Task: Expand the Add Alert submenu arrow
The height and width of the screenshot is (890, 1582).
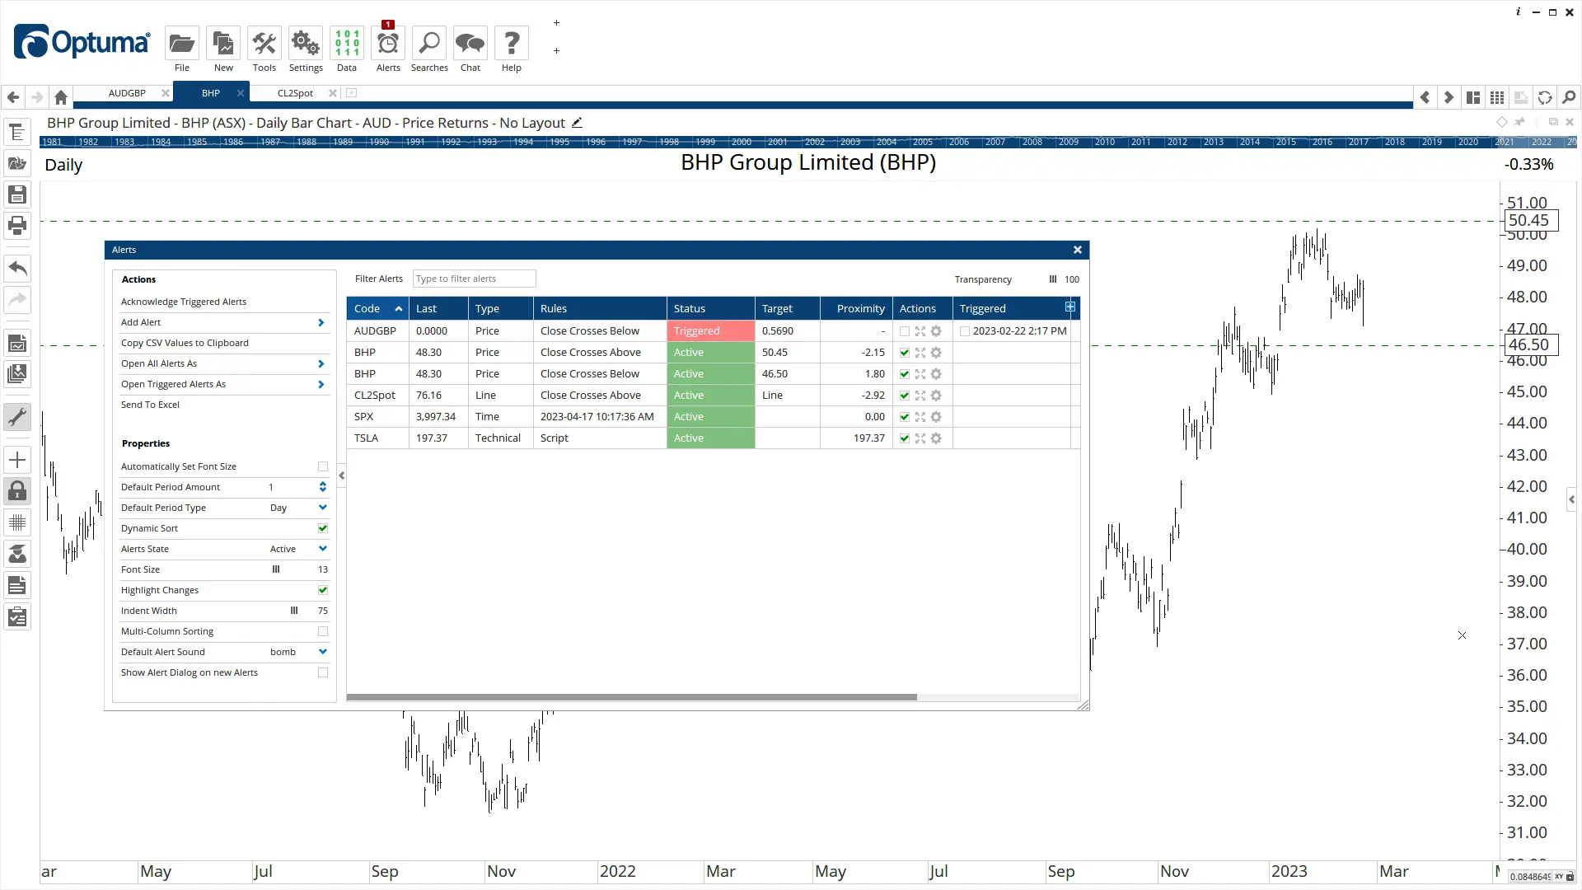Action: (321, 323)
